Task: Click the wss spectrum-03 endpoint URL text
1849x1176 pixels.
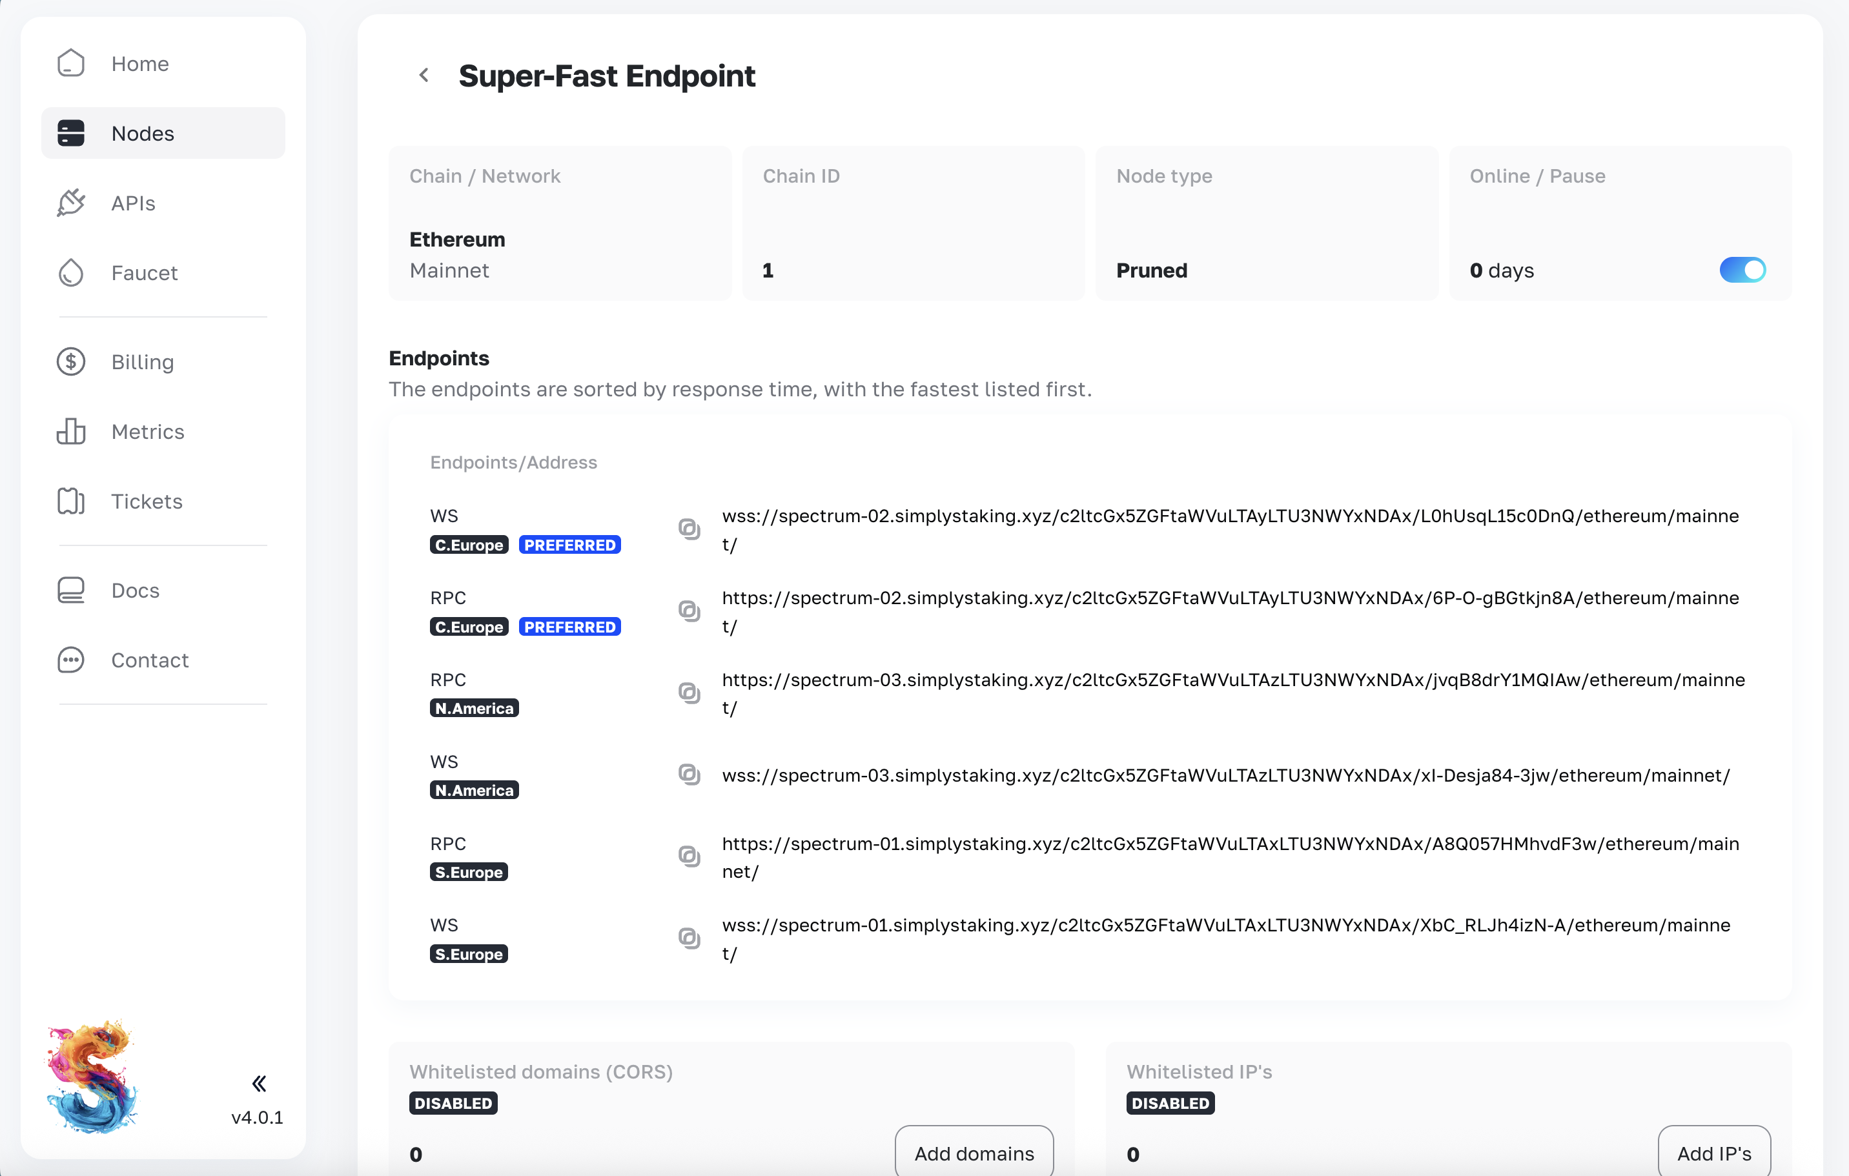Action: (1225, 775)
